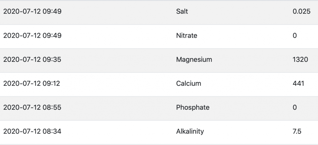Select the 2020-07-12 08:34 timestamp
Screen dimensions: 318x145
(x=32, y=131)
